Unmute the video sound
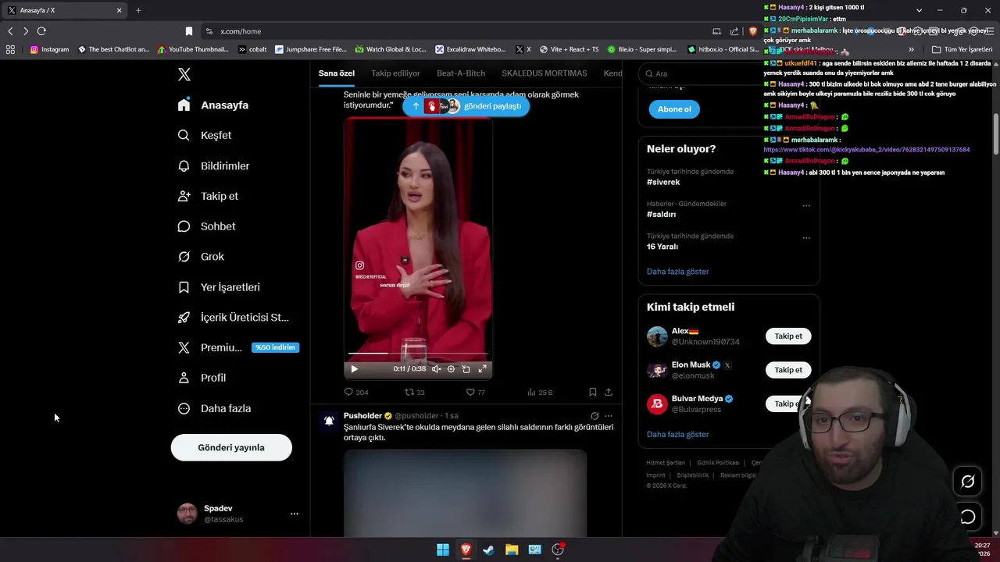Viewport: 1000px width, 562px height. pyautogui.click(x=437, y=369)
